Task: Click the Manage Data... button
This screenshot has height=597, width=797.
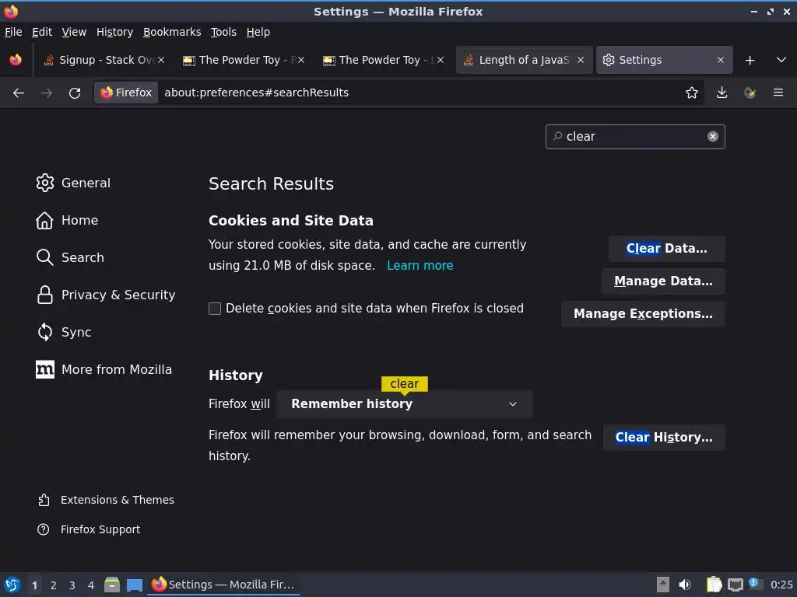Action: (663, 281)
